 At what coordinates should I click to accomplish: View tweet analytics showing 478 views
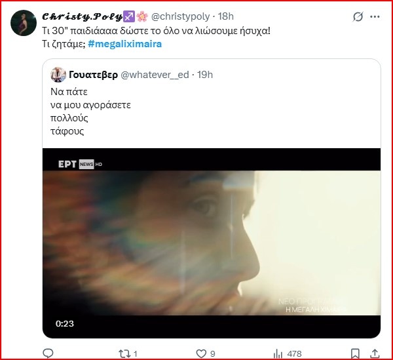pyautogui.click(x=277, y=353)
